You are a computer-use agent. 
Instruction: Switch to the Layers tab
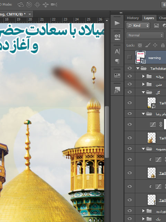(x=149, y=18)
